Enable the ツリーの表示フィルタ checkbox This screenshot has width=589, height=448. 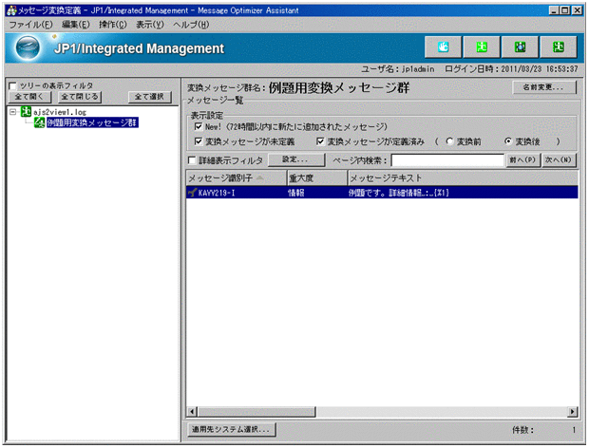12,85
